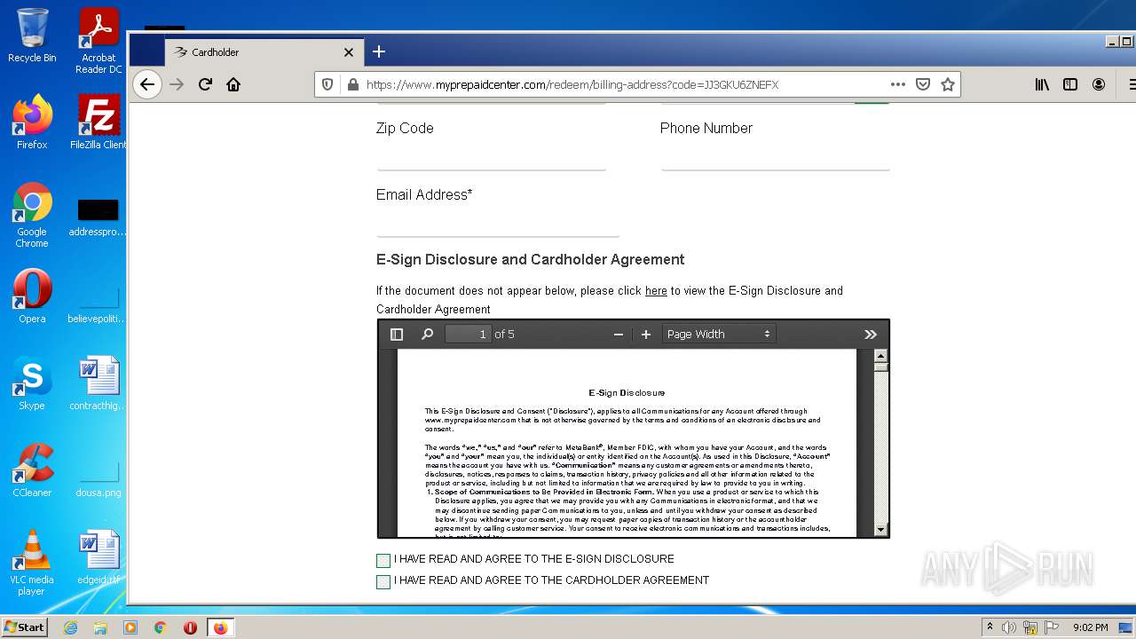
Task: Select the Cardholder tab
Action: pos(264,52)
